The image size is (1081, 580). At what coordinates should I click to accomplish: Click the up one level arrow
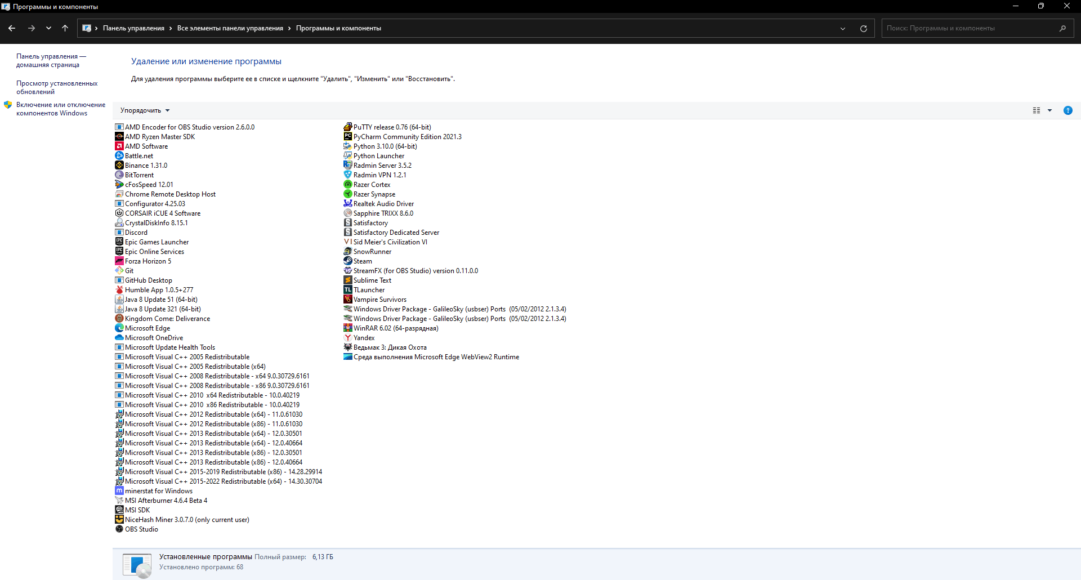click(x=65, y=28)
